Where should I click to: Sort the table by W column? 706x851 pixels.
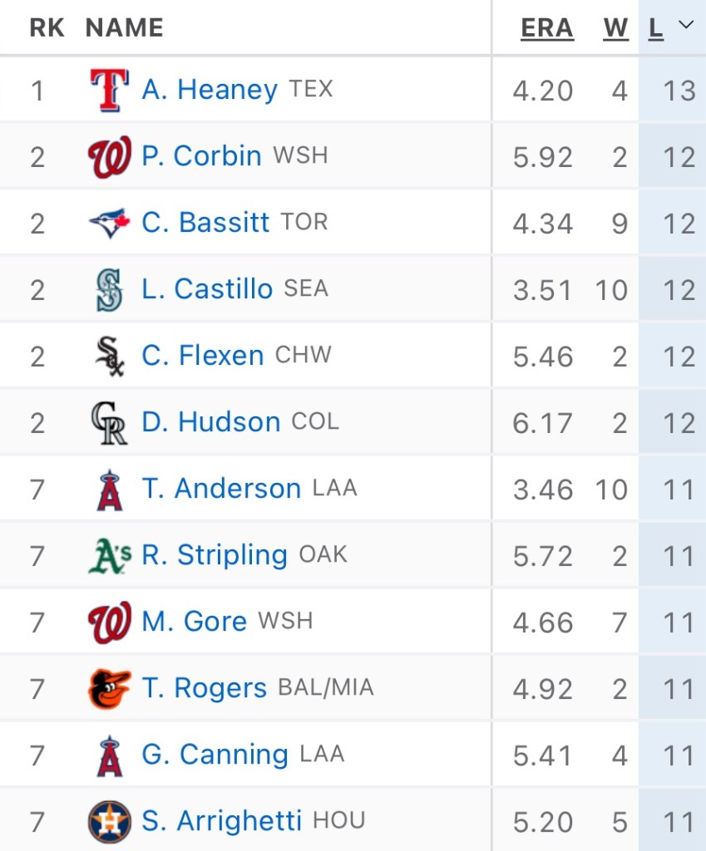615,28
